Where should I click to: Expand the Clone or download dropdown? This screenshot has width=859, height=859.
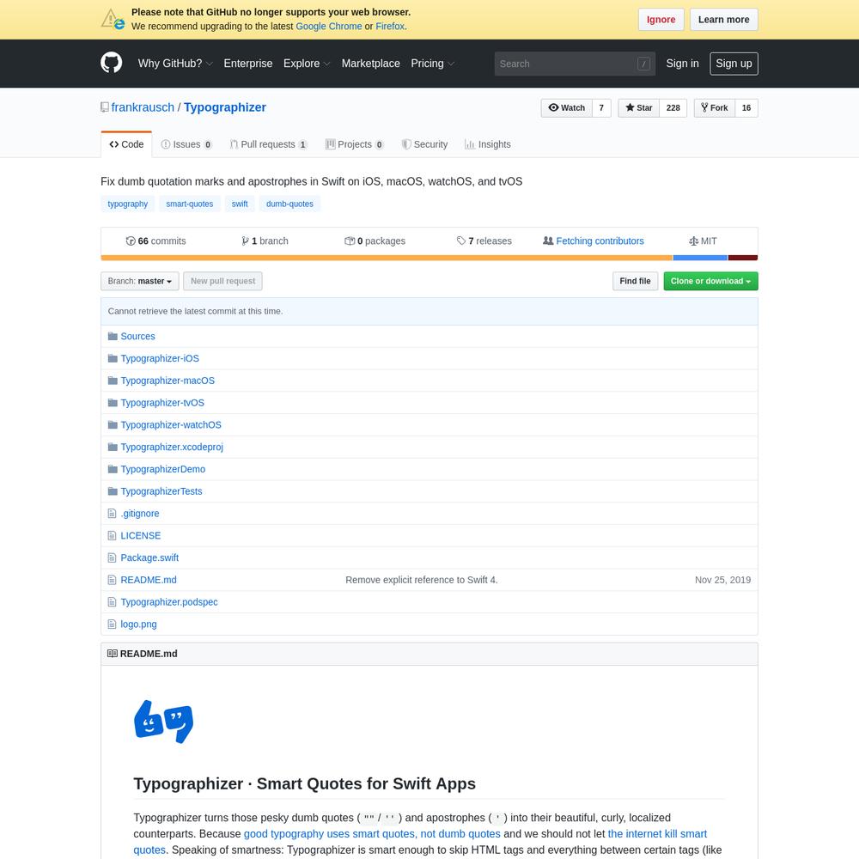pos(710,281)
